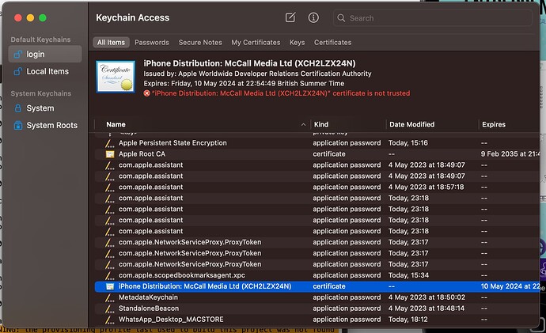The width and height of the screenshot is (546, 333).
Task: Click 4 May 2023 at 18:50:02 cell
Action: pyautogui.click(x=427, y=297)
